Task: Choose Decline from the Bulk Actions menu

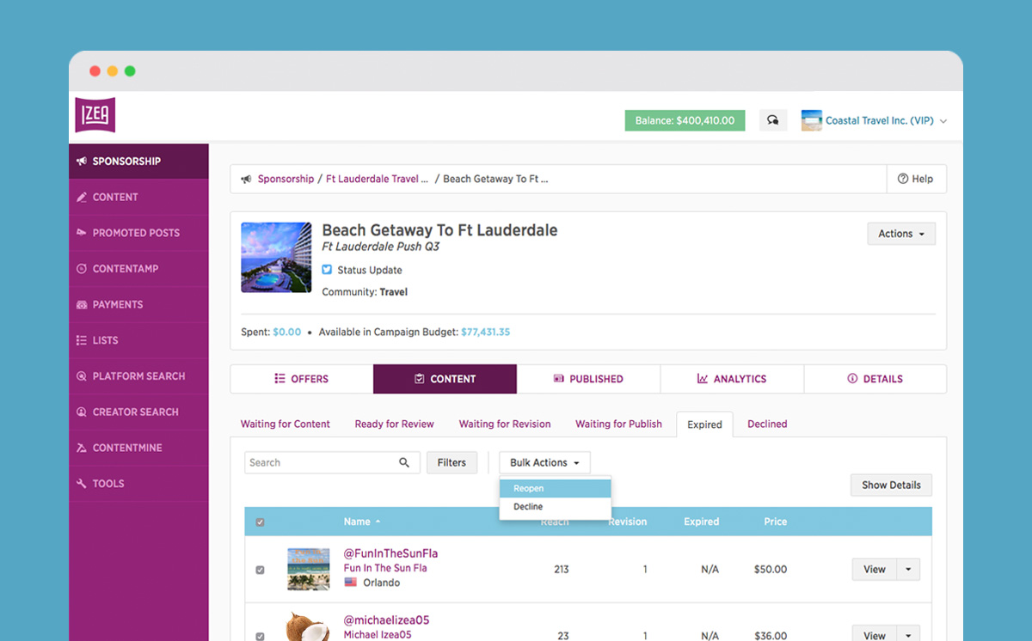Action: pos(556,507)
